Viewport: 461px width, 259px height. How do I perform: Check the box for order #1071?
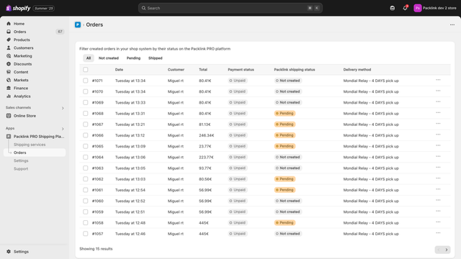tap(85, 81)
